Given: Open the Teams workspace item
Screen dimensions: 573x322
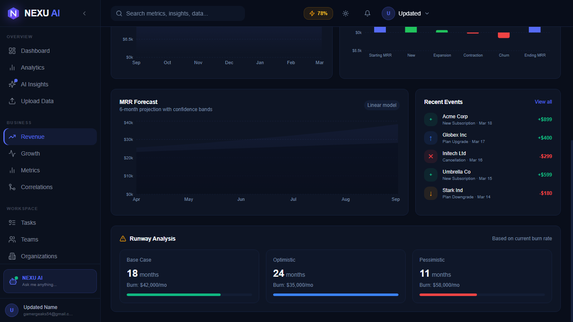Looking at the screenshot, I should pos(29,239).
